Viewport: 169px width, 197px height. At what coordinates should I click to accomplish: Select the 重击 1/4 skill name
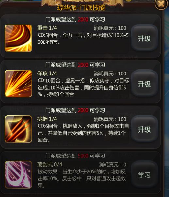[x=47, y=28]
